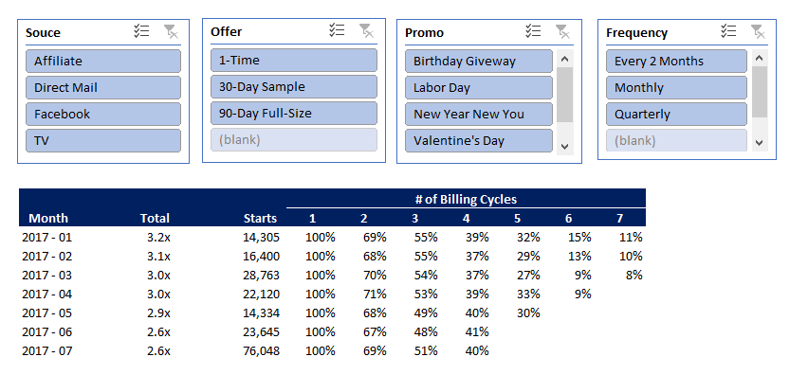The width and height of the screenshot is (808, 375).
Task: Clear filter on the Frequency slicer
Action: pyautogui.click(x=758, y=31)
